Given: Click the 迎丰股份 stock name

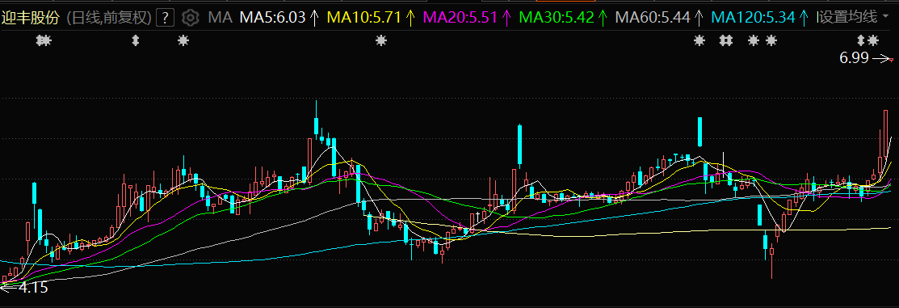Looking at the screenshot, I should pos(31,18).
